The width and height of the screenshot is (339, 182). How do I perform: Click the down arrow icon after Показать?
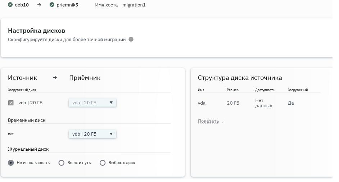coord(223,122)
